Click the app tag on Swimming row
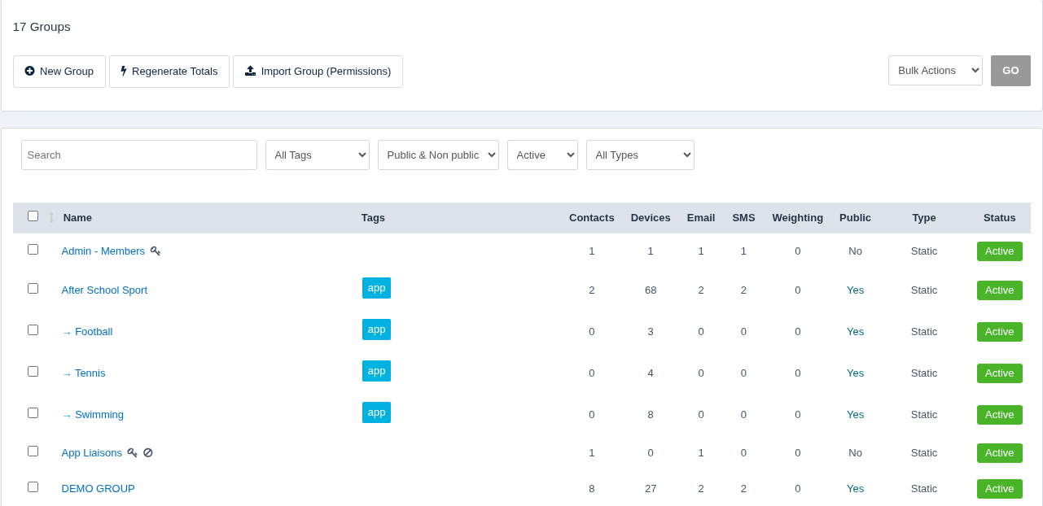Screen dimensions: 1043x506 [x=376, y=412]
